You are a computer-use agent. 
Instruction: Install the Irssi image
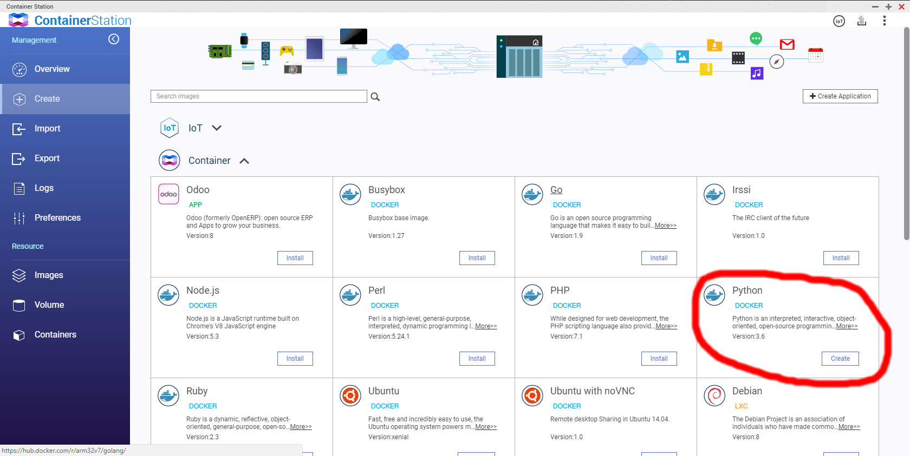point(841,258)
